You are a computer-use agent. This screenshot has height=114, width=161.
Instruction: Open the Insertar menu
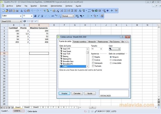(x=34, y=6)
